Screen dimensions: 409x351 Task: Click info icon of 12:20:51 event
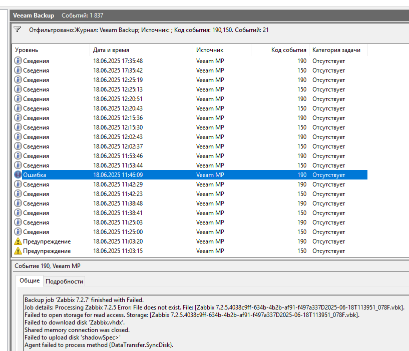tap(18, 99)
